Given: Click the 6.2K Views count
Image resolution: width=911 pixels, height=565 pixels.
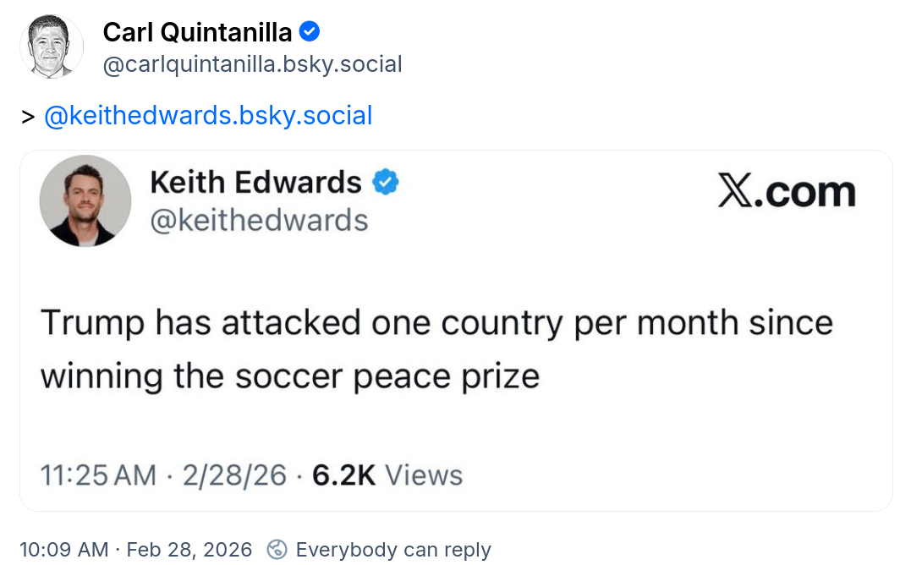Looking at the screenshot, I should [387, 475].
